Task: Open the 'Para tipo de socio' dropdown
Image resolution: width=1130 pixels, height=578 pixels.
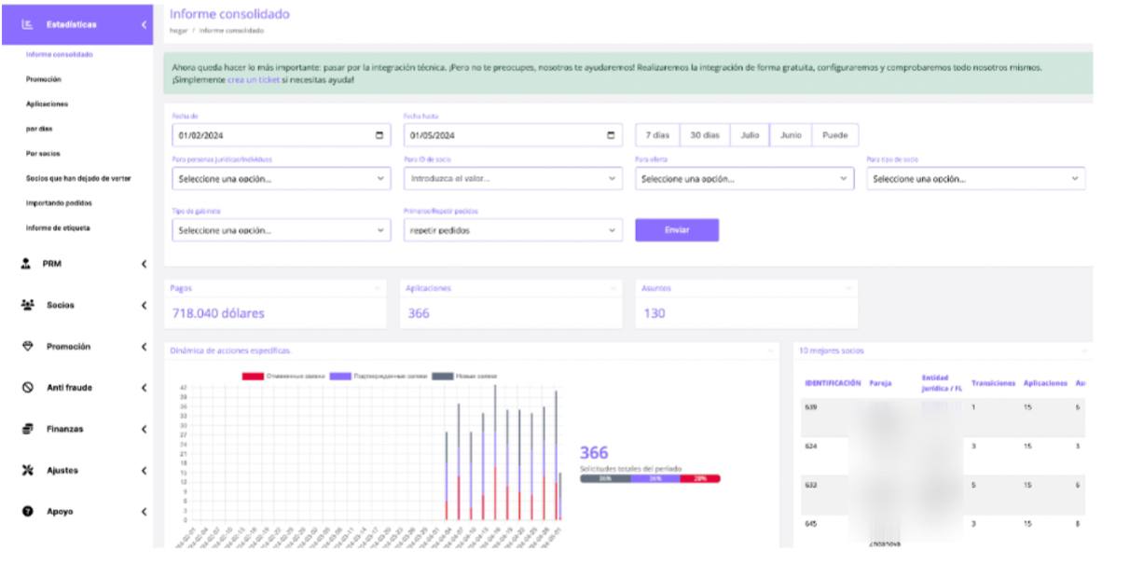Action: 976,178
